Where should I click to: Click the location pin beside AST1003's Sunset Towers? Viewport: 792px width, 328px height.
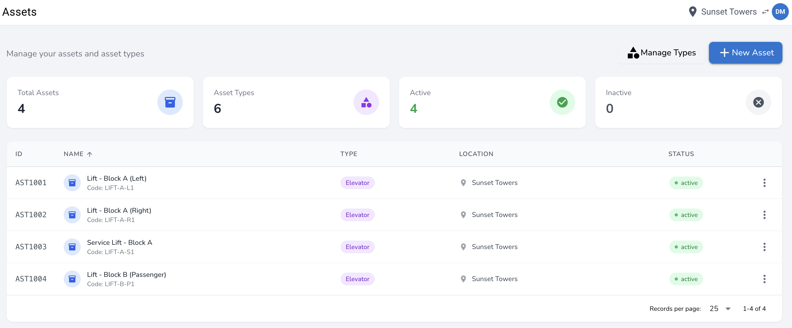tap(464, 247)
